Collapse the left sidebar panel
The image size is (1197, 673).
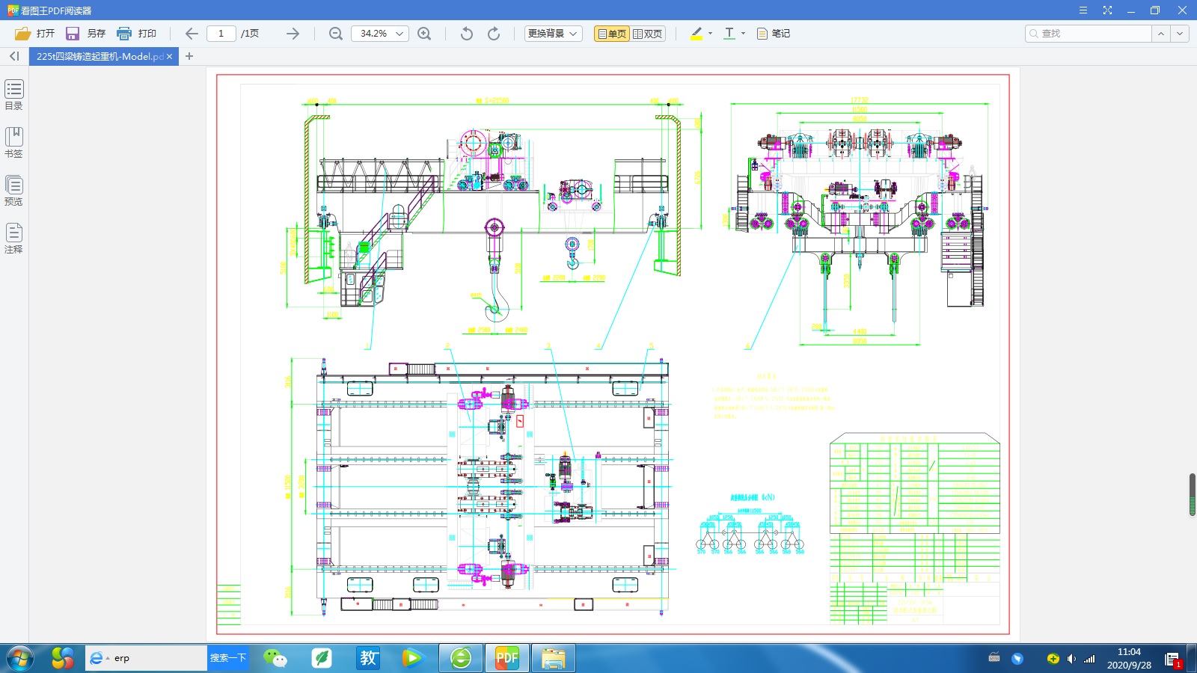pyautogui.click(x=14, y=56)
